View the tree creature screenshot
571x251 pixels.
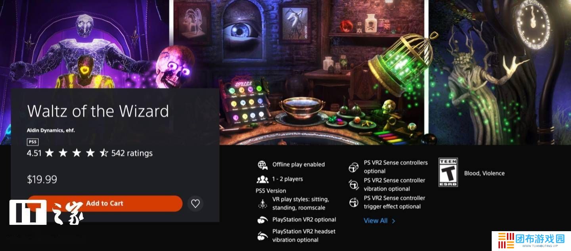pos(500,72)
